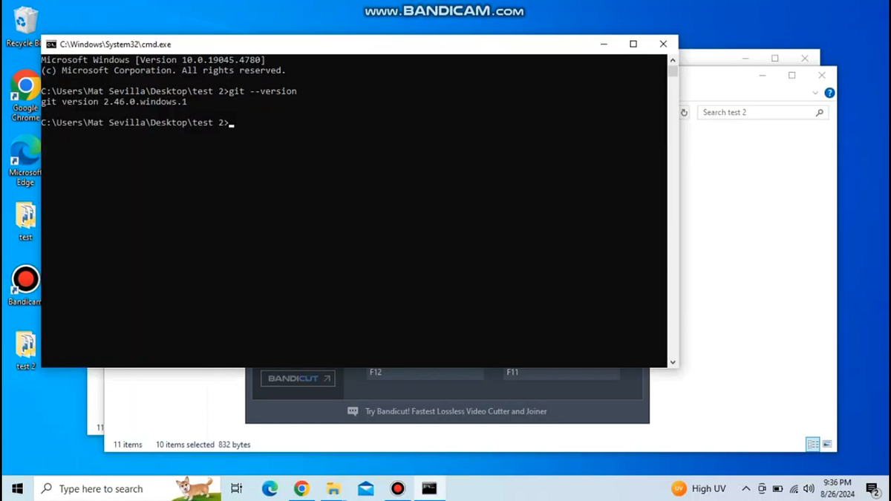
Task: Launch Google Chrome from the desktop
Action: 25,85
